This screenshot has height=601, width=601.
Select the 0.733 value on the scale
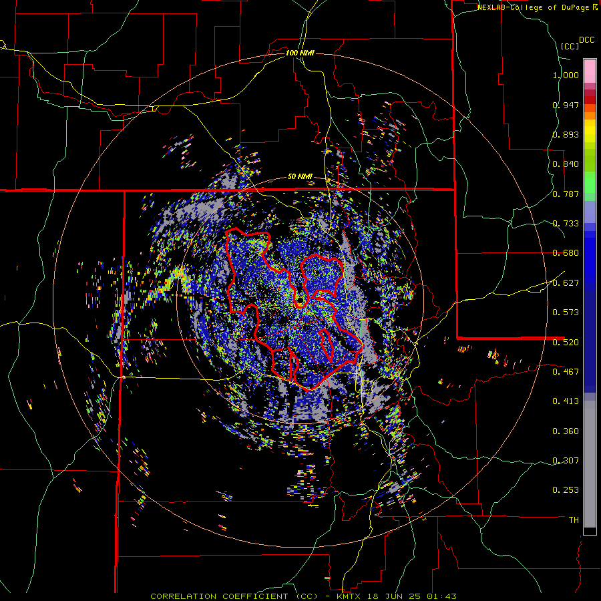coord(566,224)
